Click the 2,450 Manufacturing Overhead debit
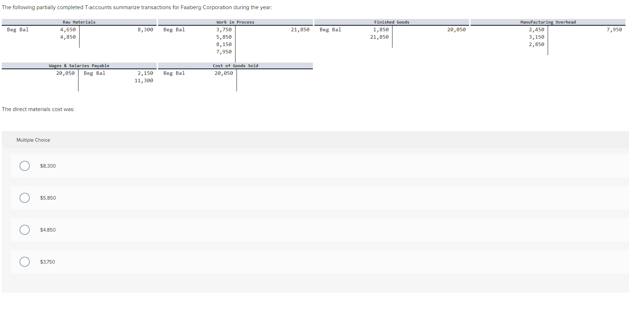This screenshot has height=331, width=629. tap(536, 30)
